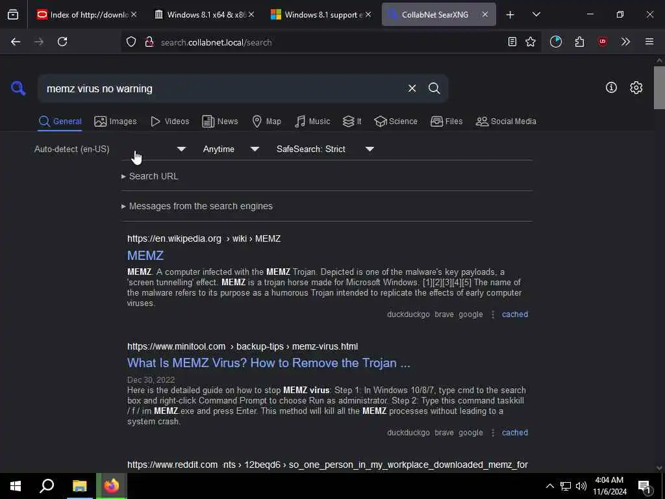Open the taskbar clock and date
This screenshot has width=665, height=499.
point(609,486)
